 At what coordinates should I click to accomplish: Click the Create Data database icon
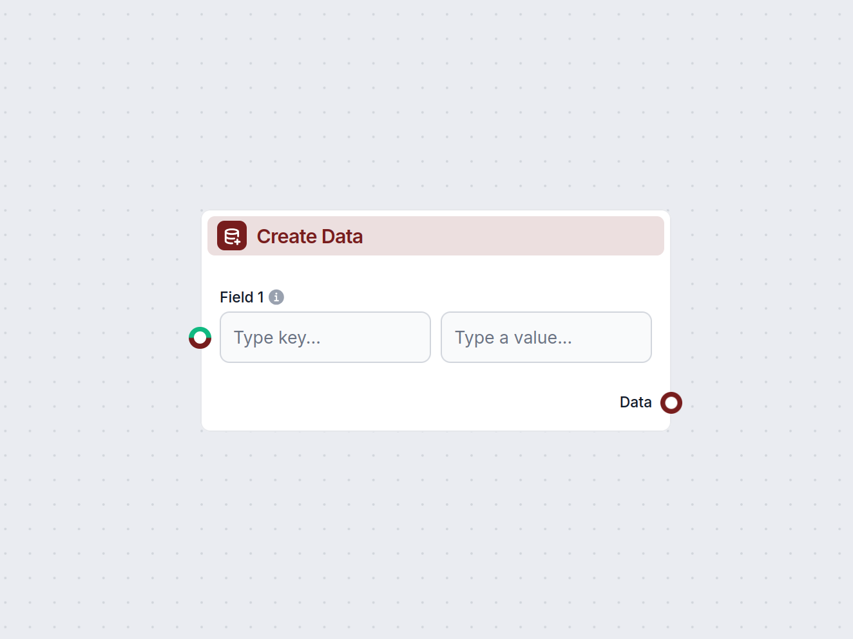(x=232, y=236)
